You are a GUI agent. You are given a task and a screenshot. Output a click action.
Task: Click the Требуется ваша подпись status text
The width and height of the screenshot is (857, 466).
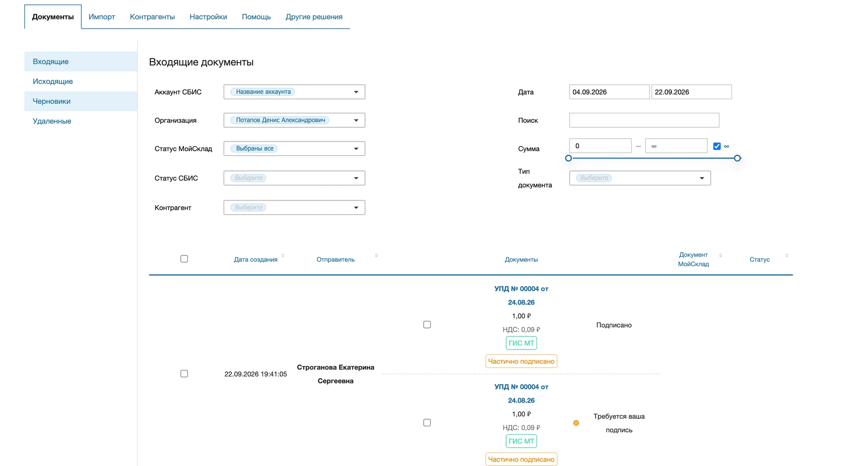(x=619, y=423)
